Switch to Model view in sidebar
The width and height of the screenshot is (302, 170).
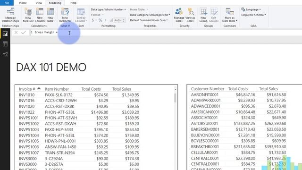pyautogui.click(x=5, y=54)
